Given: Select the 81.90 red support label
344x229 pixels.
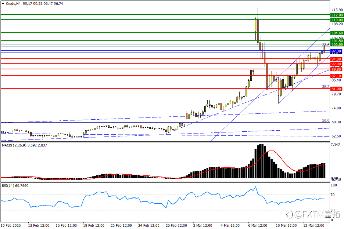Looking at the screenshot, I should 336,89.
